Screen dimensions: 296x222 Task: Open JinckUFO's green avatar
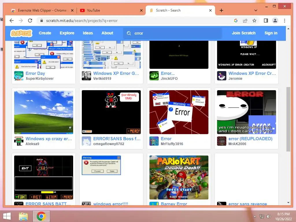pyautogui.click(x=154, y=76)
